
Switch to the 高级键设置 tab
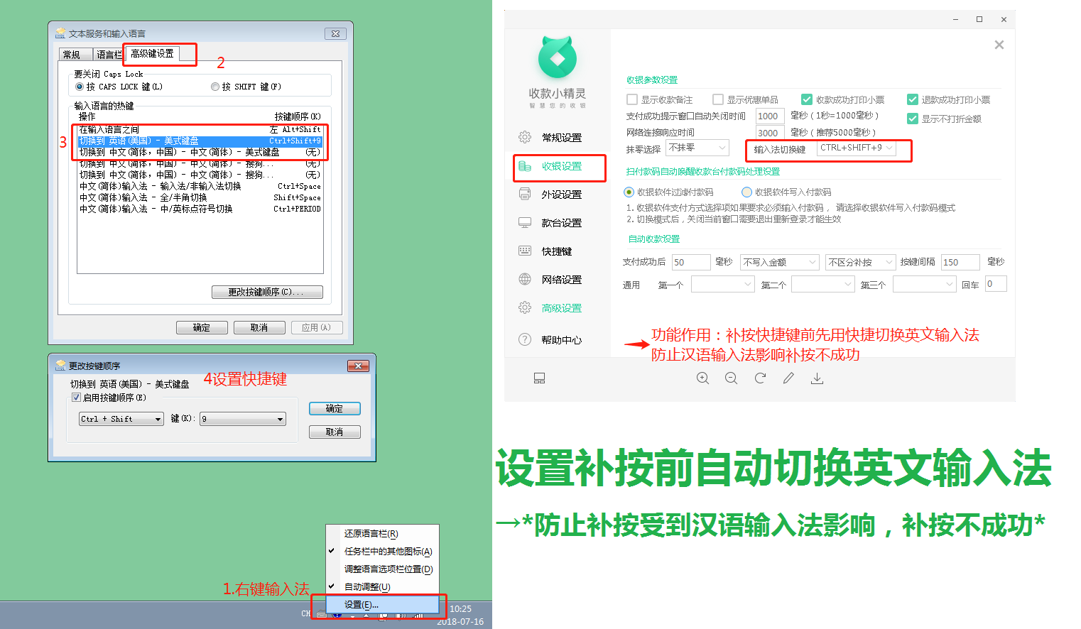pyautogui.click(x=153, y=53)
